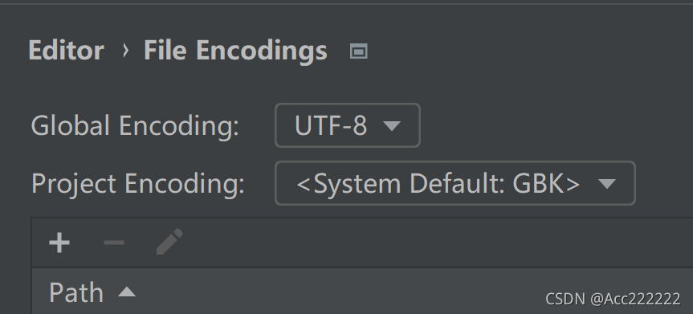The image size is (693, 314).
Task: Open the Project Encoding System Default dropdown
Action: click(x=455, y=183)
